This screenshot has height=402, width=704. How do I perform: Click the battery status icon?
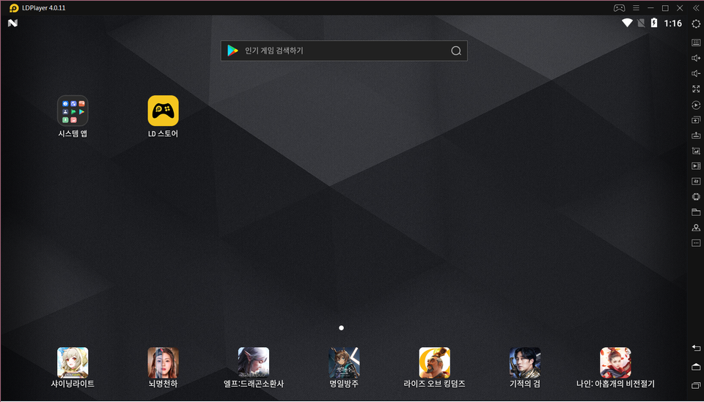pyautogui.click(x=654, y=23)
